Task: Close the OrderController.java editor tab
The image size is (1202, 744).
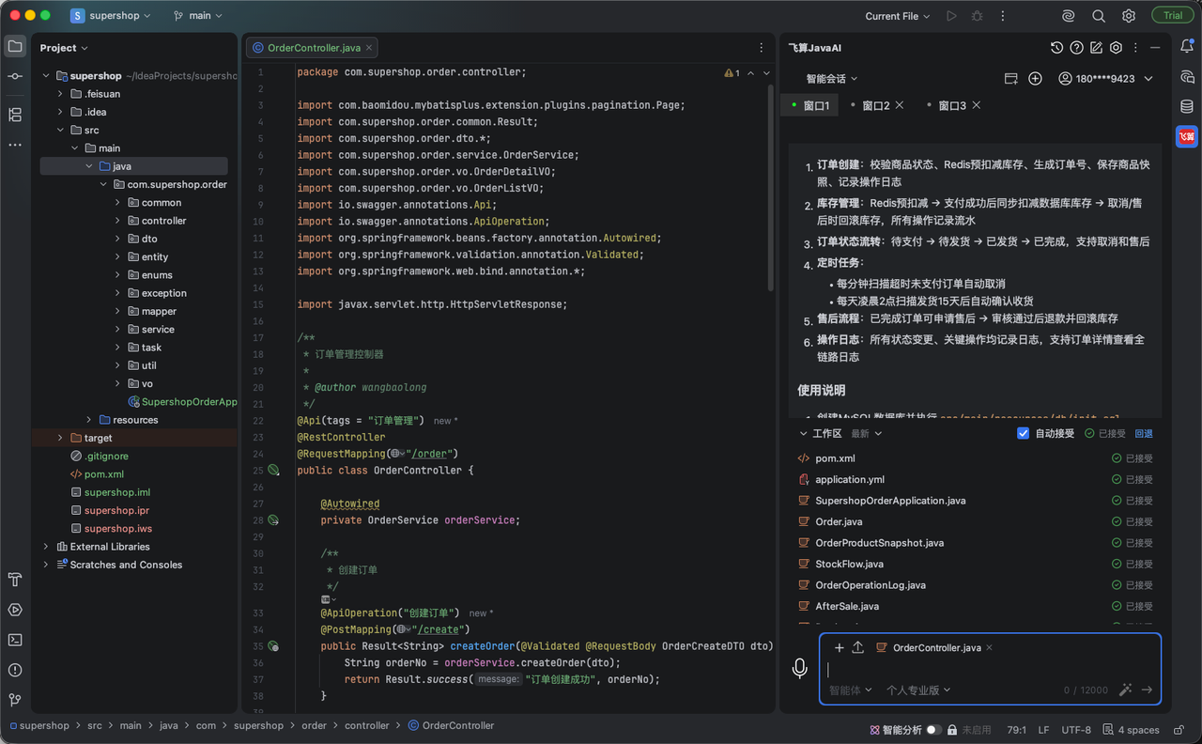Action: [370, 48]
